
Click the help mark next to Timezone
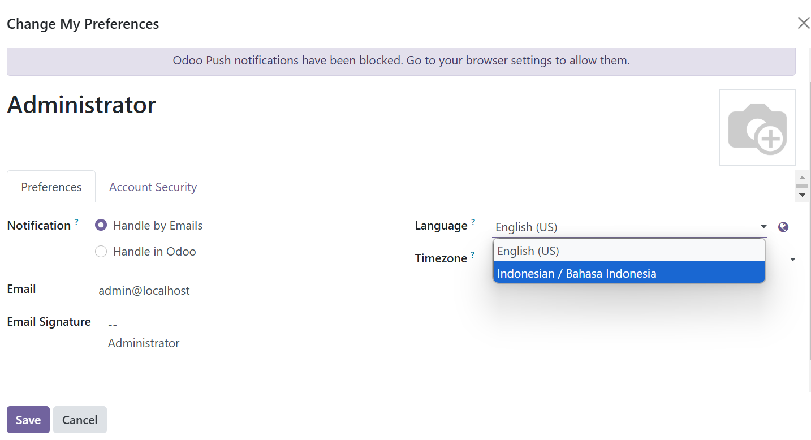tap(473, 254)
